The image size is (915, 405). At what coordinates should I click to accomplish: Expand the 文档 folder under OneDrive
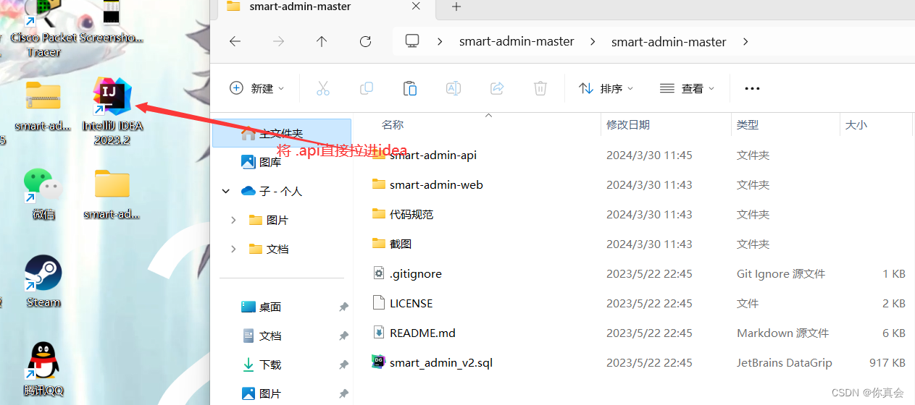(233, 249)
